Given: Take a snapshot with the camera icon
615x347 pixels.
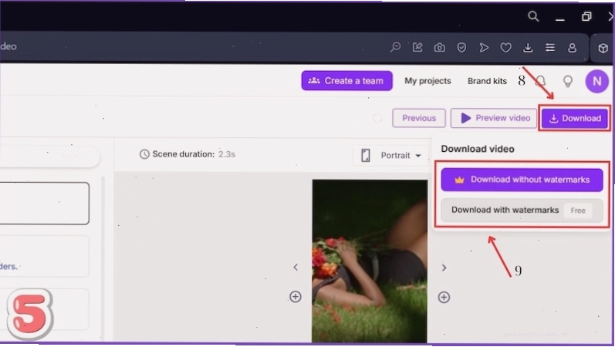Looking at the screenshot, I should 439,48.
